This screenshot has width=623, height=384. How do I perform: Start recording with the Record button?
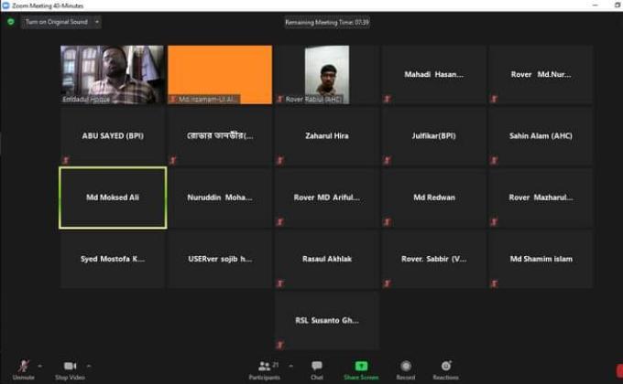(406, 369)
